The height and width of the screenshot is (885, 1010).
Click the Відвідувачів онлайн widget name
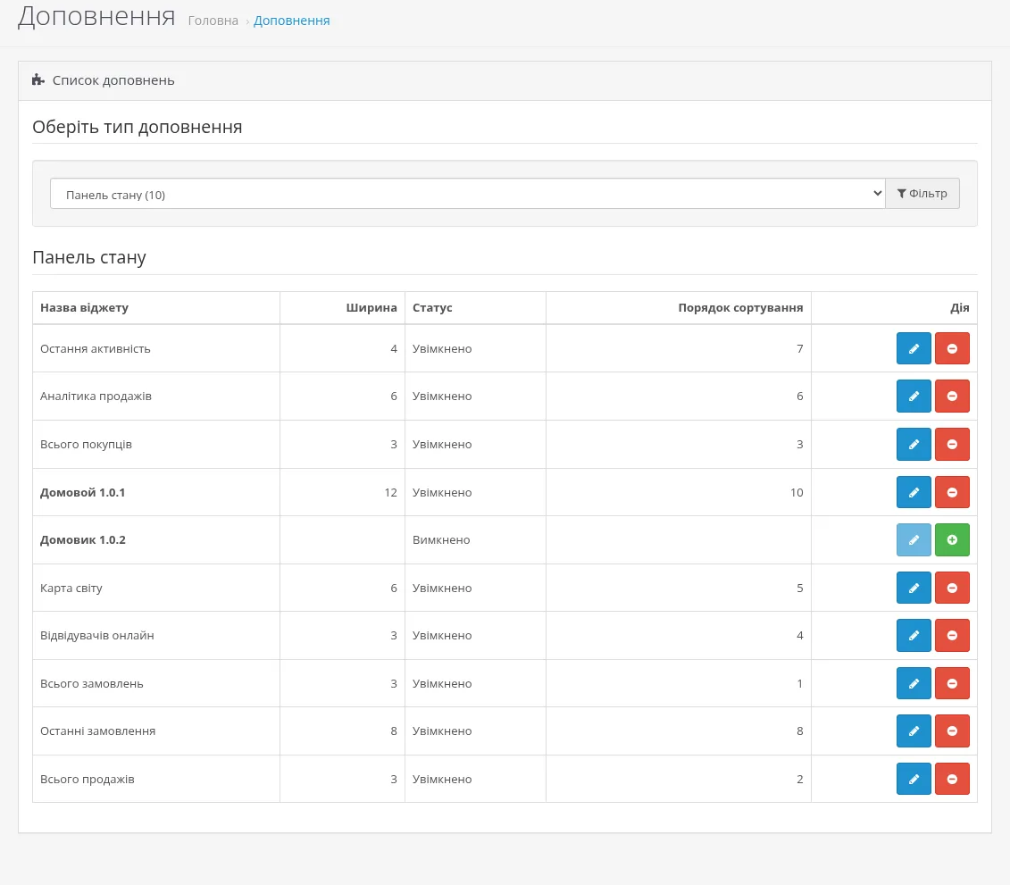[x=97, y=636]
